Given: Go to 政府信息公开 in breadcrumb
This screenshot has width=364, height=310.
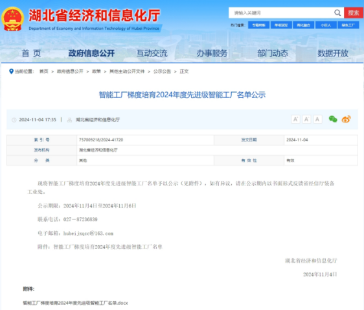Looking at the screenshot, I should (70, 71).
